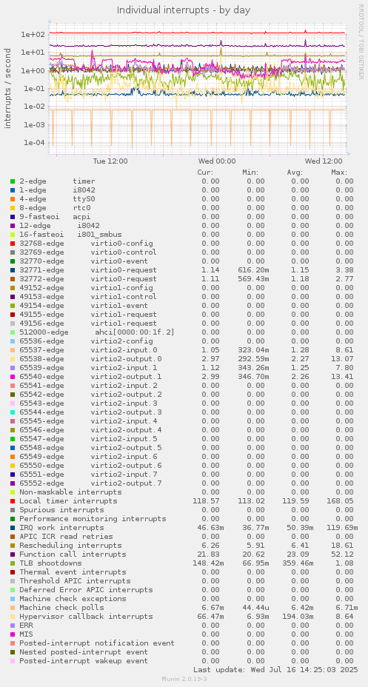Click the purple Function call interrupts swatch

(x=13, y=554)
